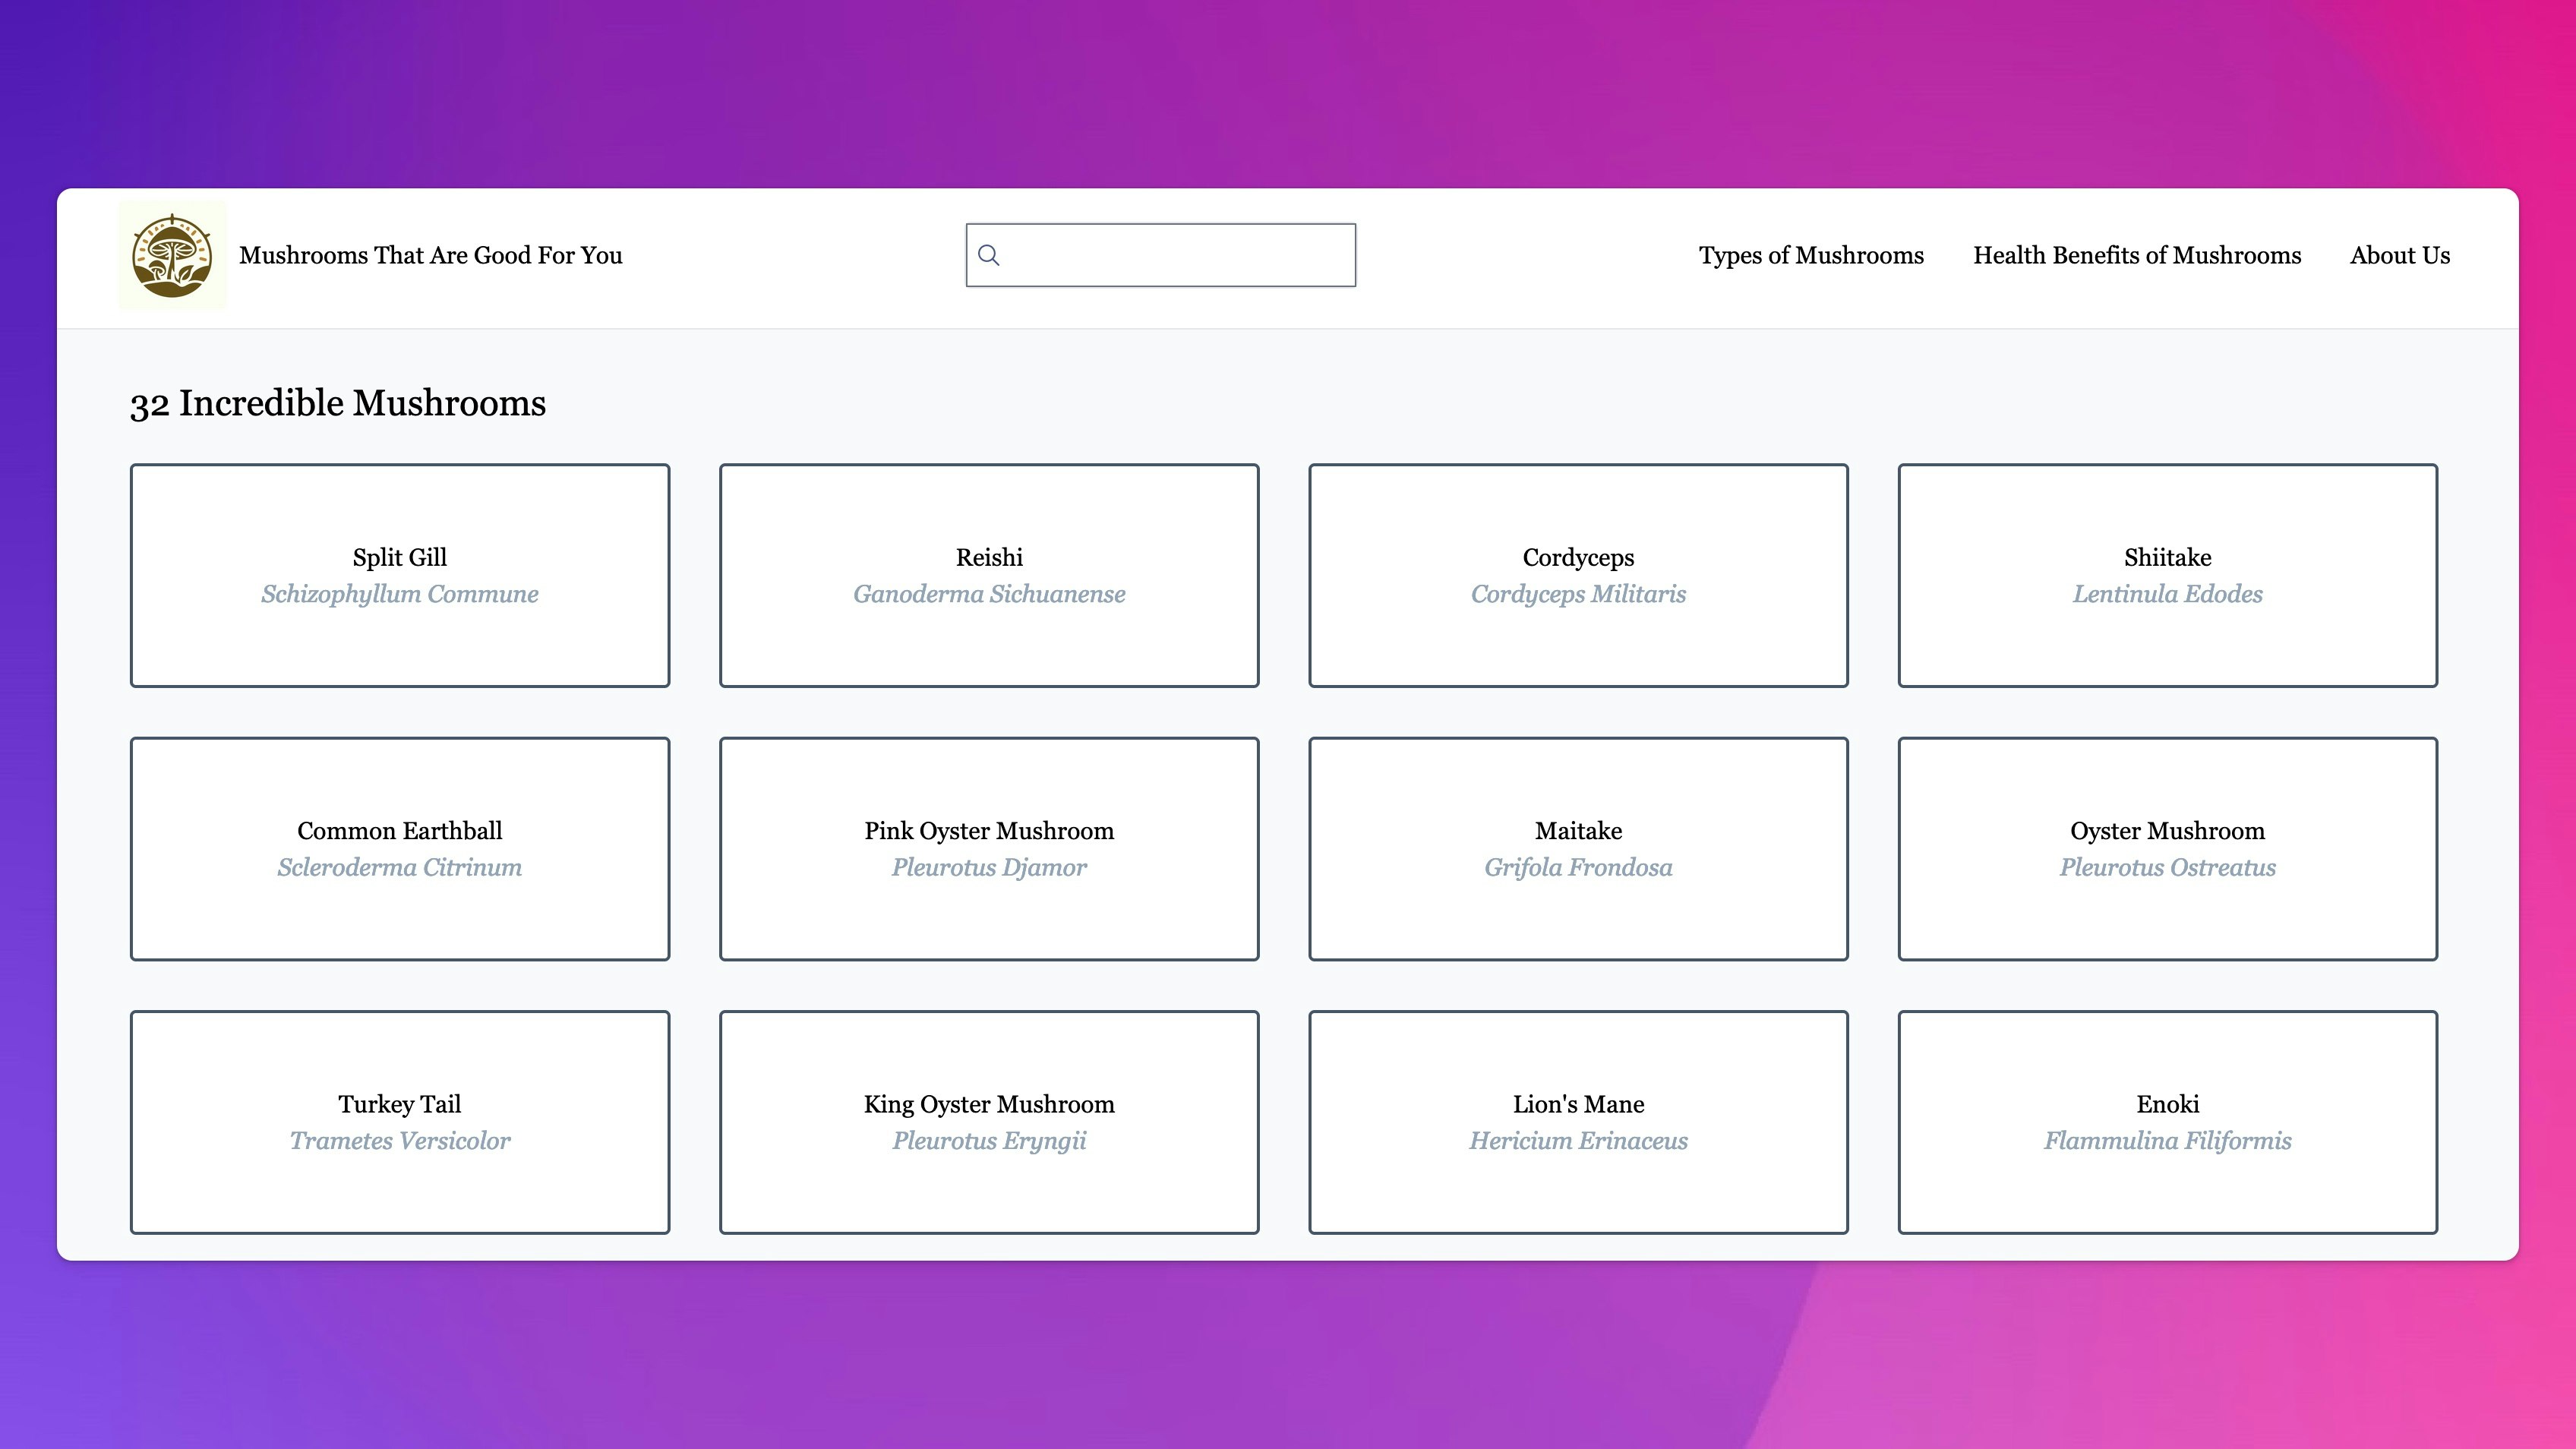Open Types of Mushrooms menu item
The height and width of the screenshot is (1449, 2576).
point(1810,255)
